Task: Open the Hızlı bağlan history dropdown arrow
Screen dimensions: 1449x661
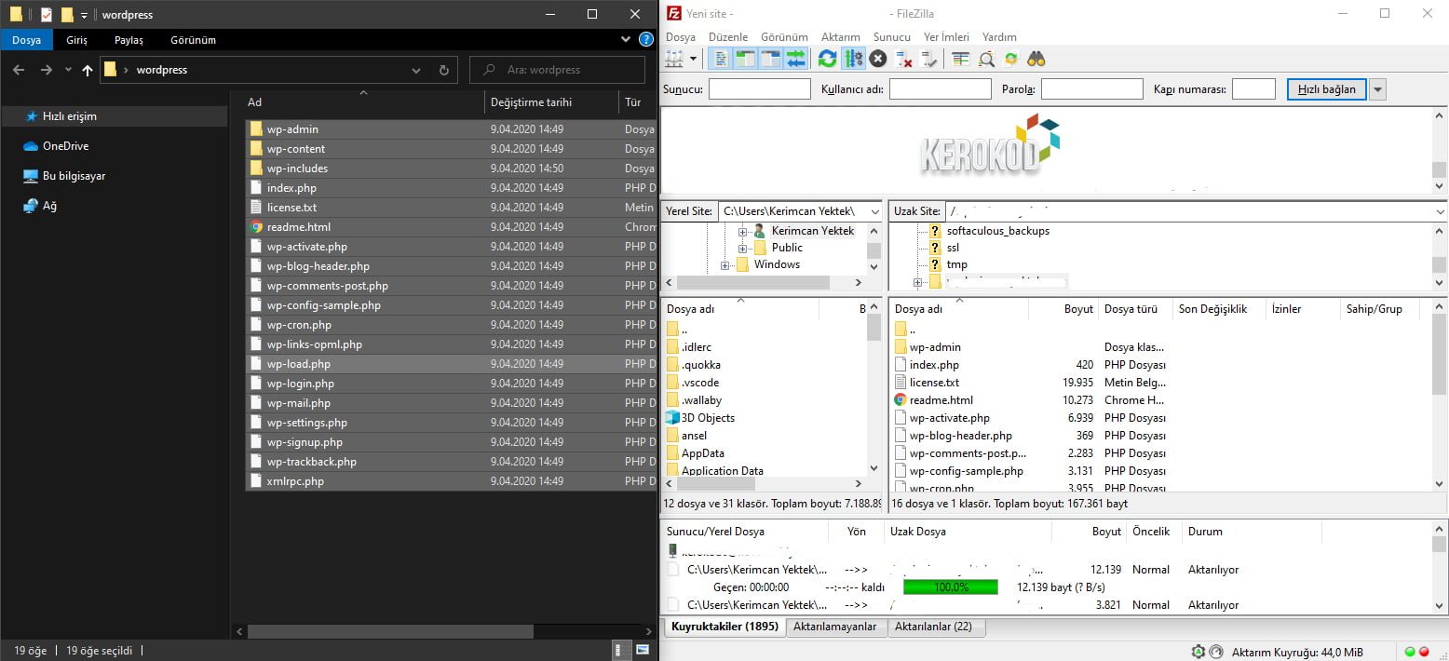Action: tap(1378, 89)
